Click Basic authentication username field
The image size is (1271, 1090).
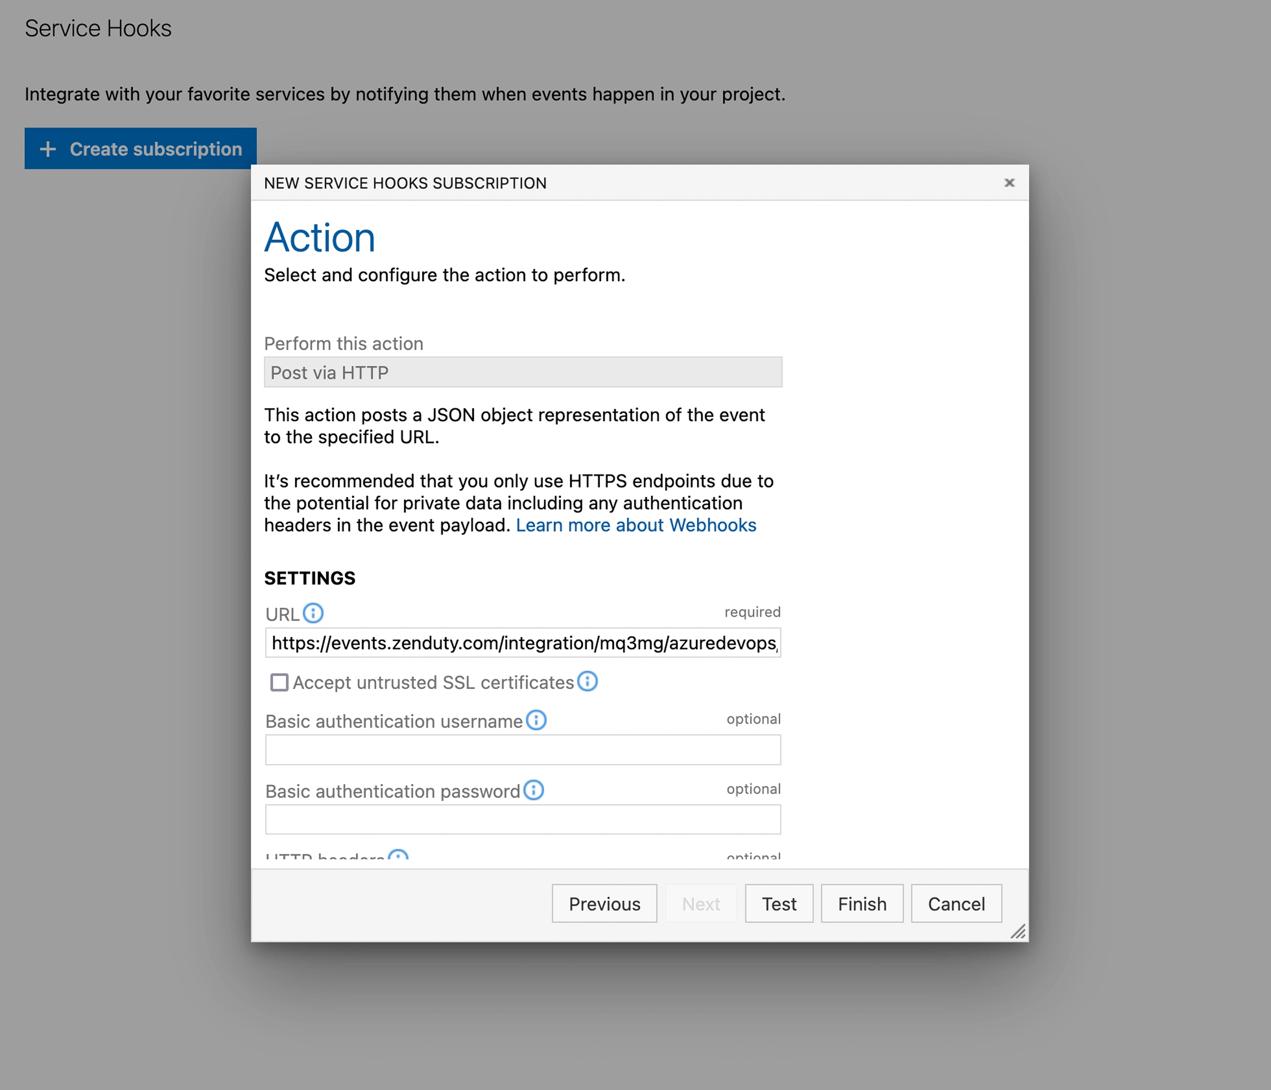[x=523, y=750]
